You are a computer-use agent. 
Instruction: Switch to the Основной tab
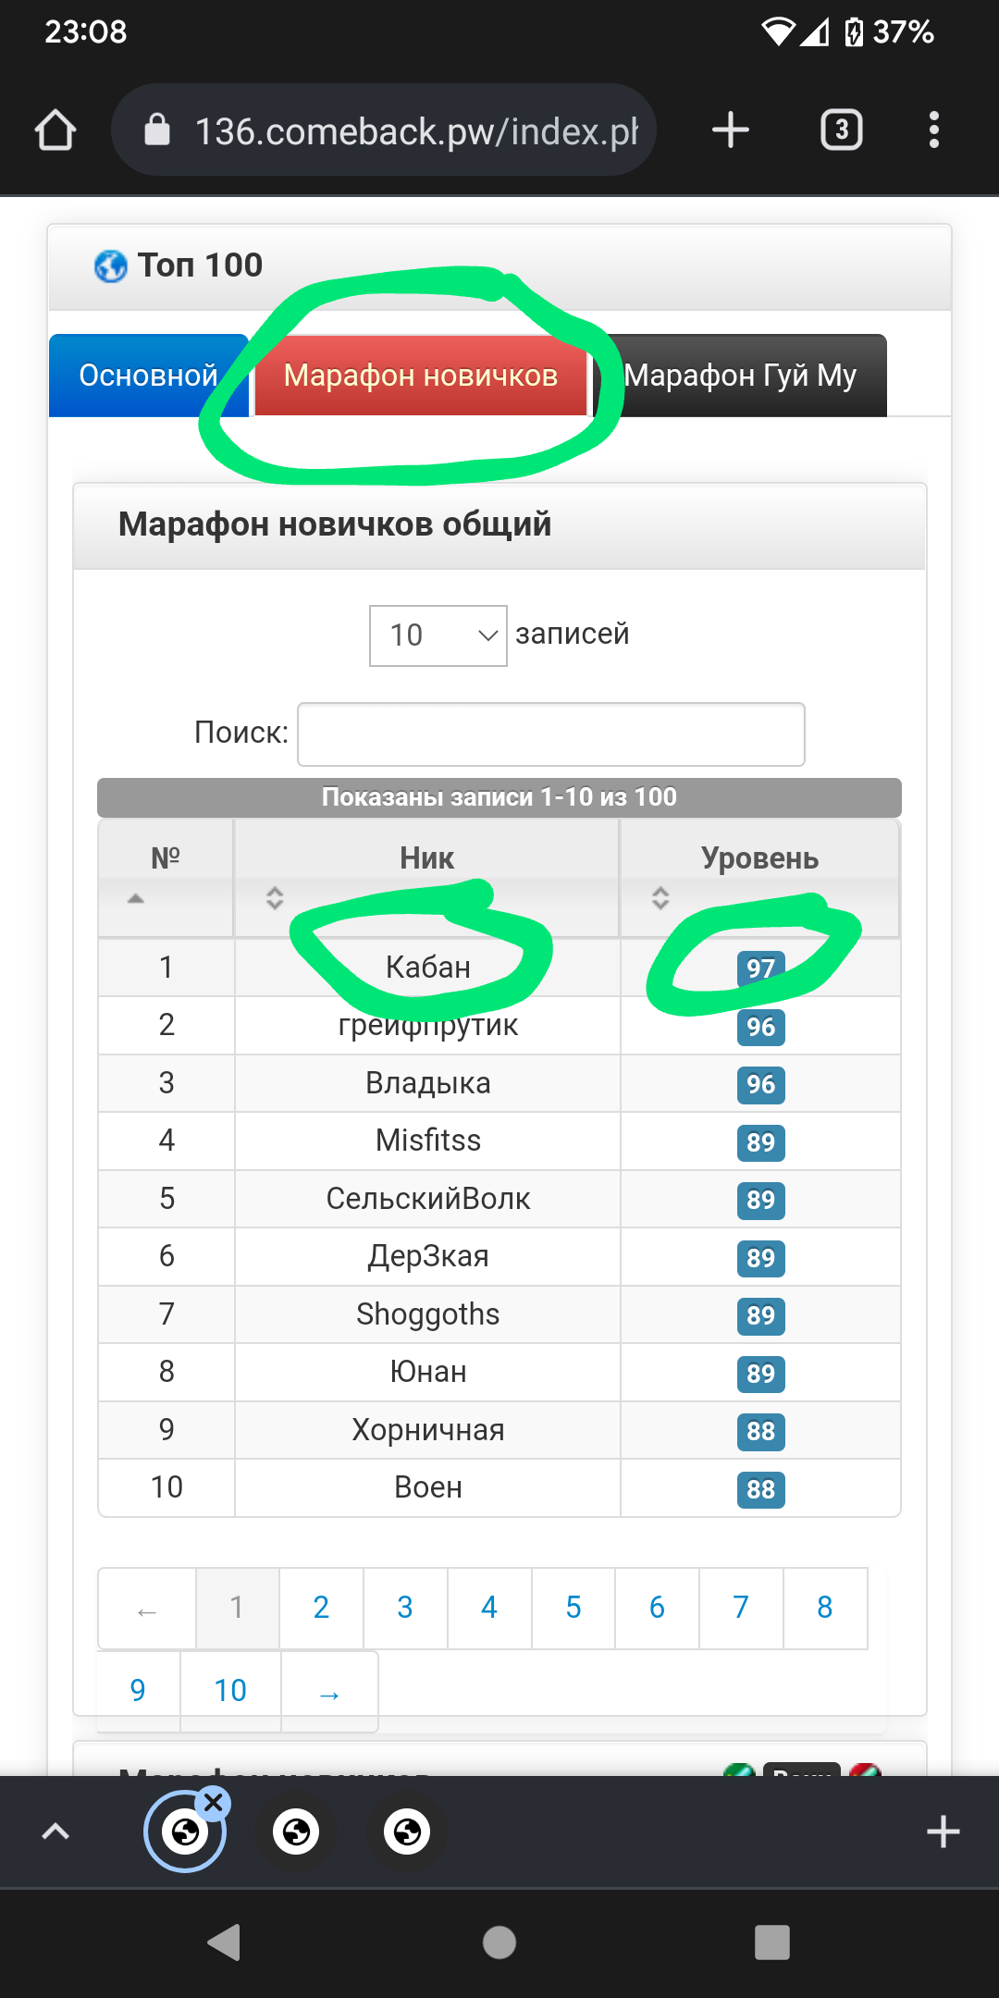(x=148, y=376)
